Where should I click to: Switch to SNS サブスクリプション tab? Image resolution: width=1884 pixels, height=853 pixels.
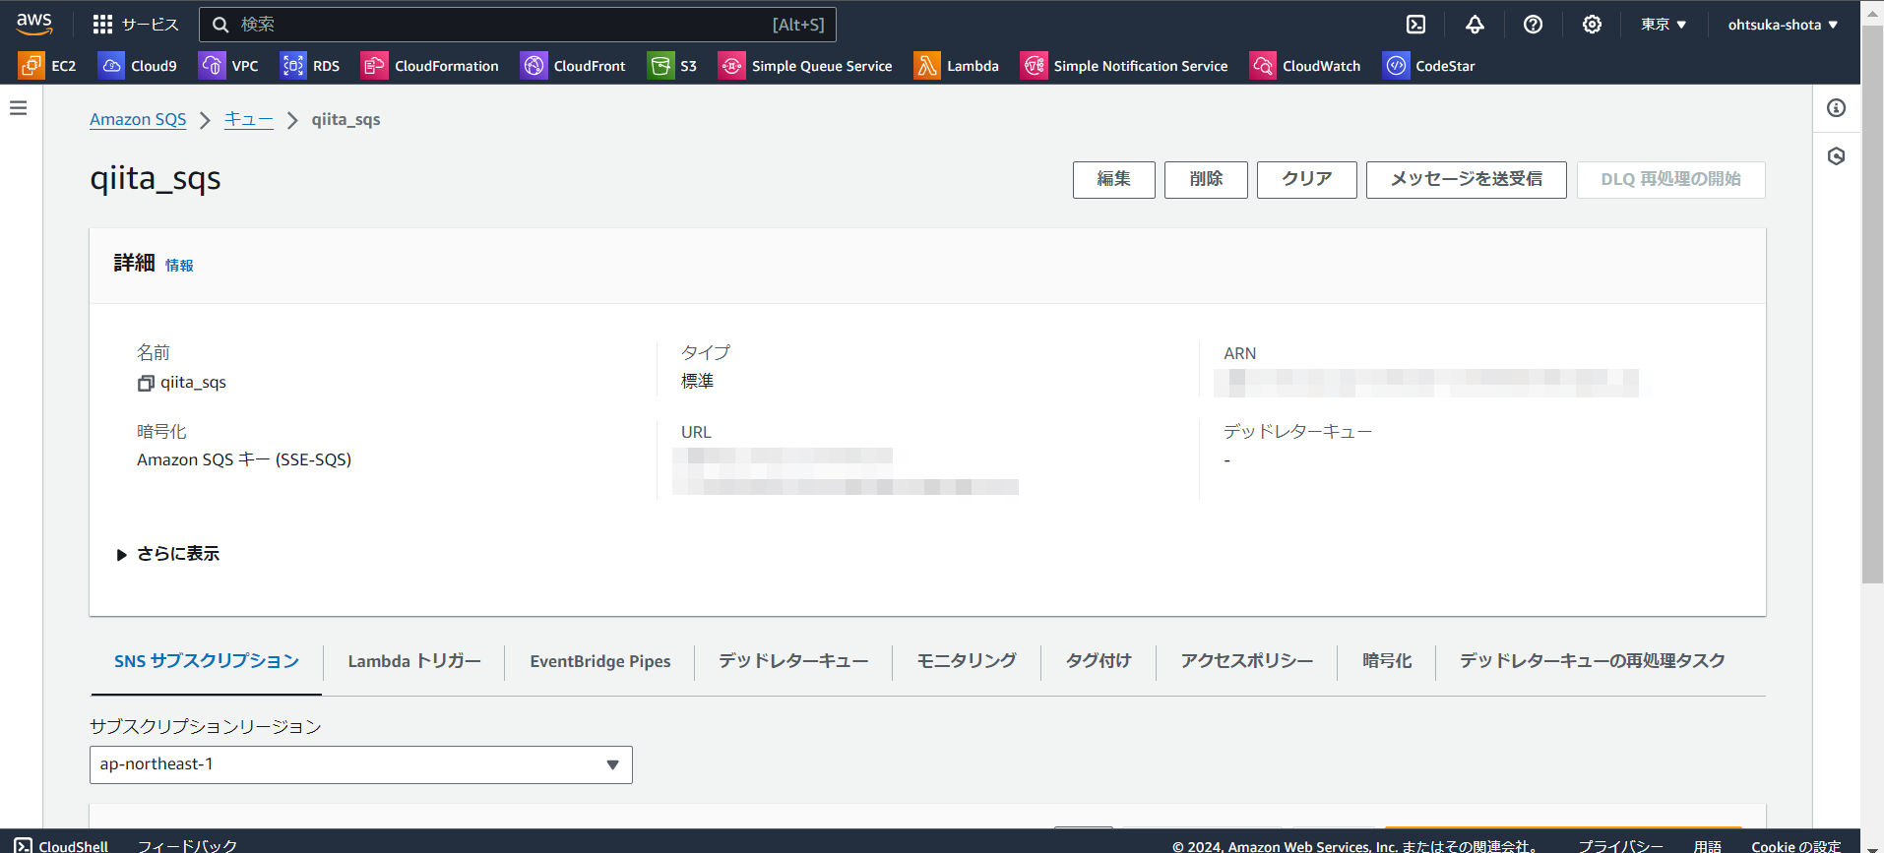coord(207,661)
